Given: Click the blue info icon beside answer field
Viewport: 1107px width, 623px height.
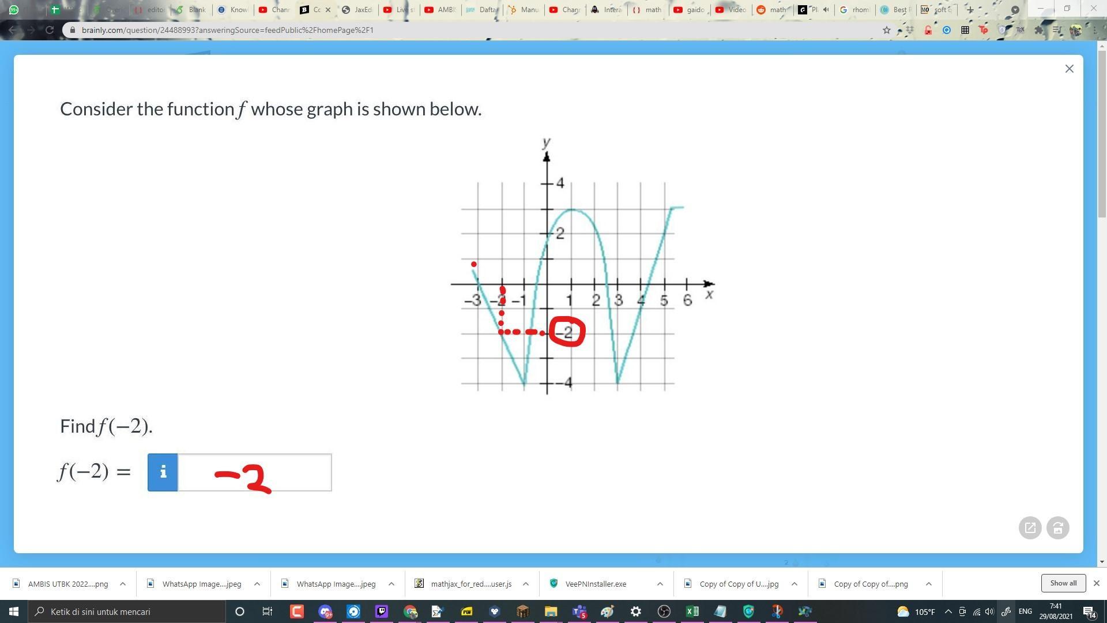Looking at the screenshot, I should tap(163, 472).
